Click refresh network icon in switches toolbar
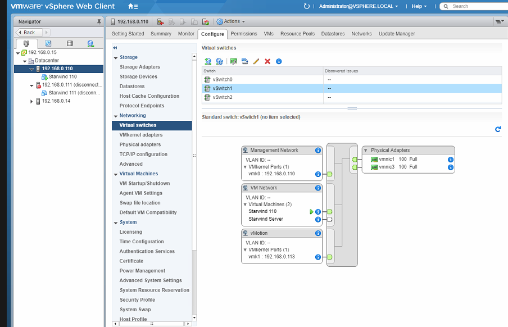The width and height of the screenshot is (508, 327). pyautogui.click(x=219, y=61)
